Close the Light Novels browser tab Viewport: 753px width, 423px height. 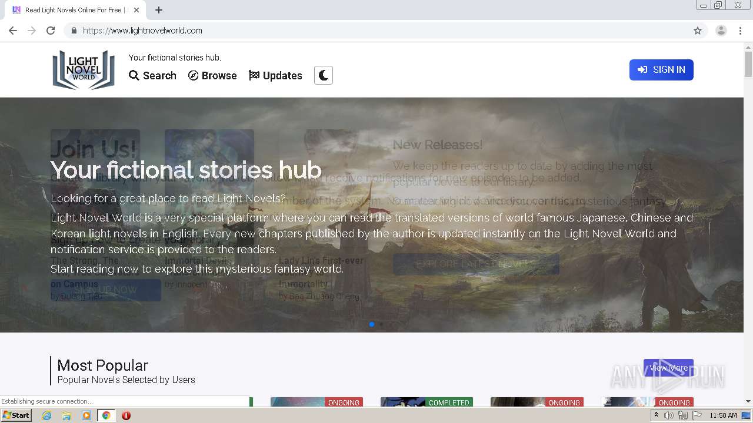click(x=136, y=10)
